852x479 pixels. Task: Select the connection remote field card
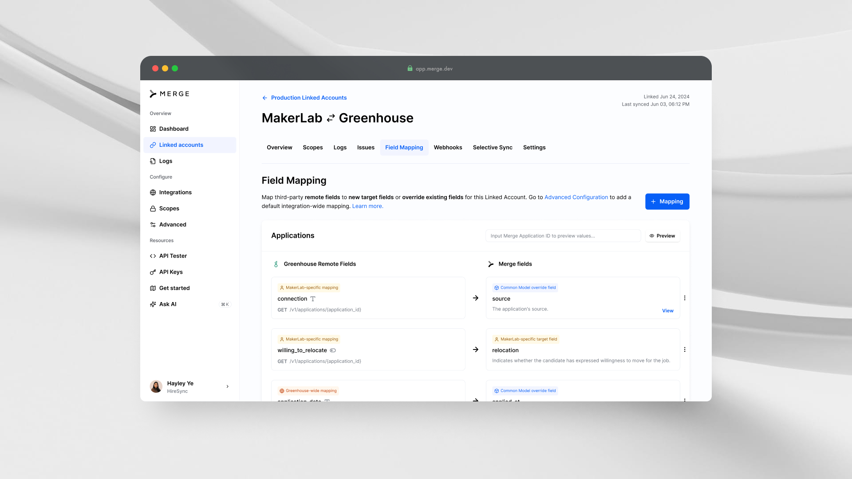pos(368,298)
